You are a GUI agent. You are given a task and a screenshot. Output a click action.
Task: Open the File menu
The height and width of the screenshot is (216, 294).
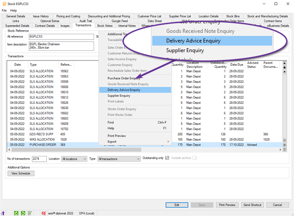click(4, 11)
